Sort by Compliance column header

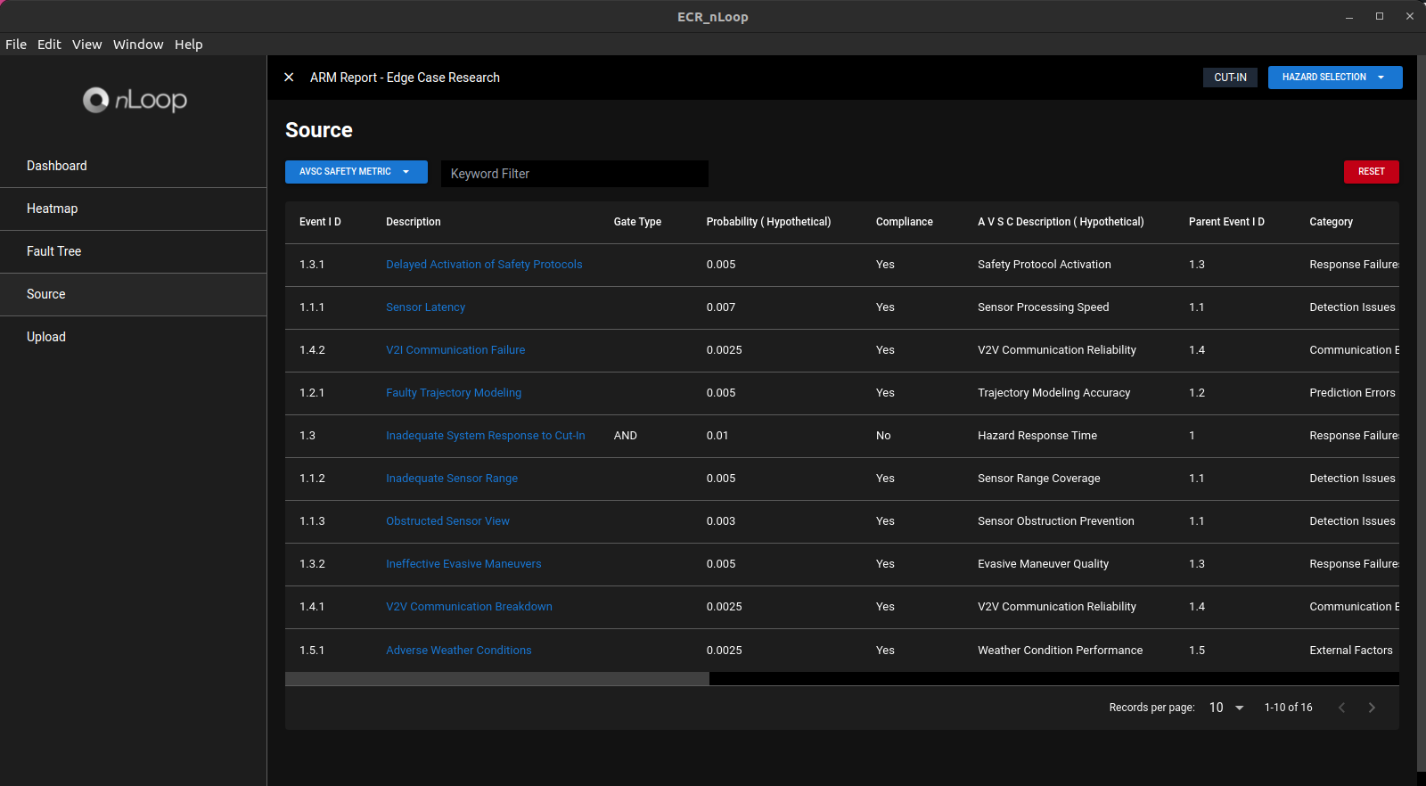(905, 222)
